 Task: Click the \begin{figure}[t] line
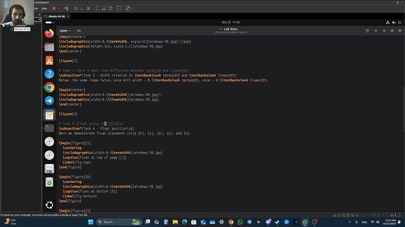tap(75, 143)
